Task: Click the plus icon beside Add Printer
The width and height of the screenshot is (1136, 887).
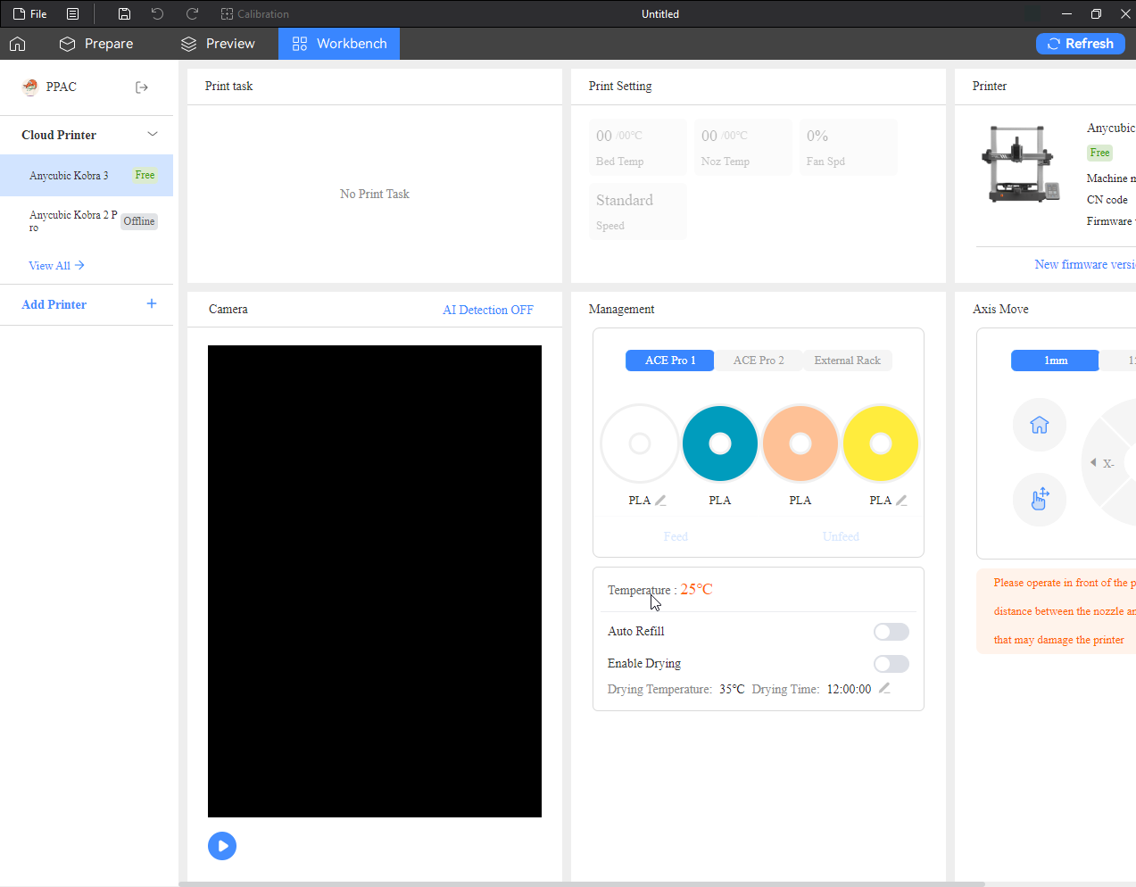Action: [x=152, y=303]
